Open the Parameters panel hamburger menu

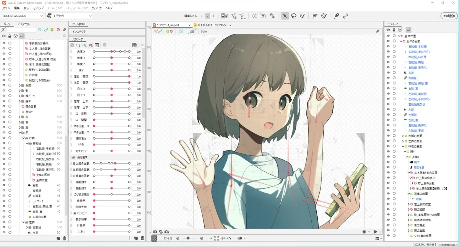pyautogui.click(x=142, y=45)
